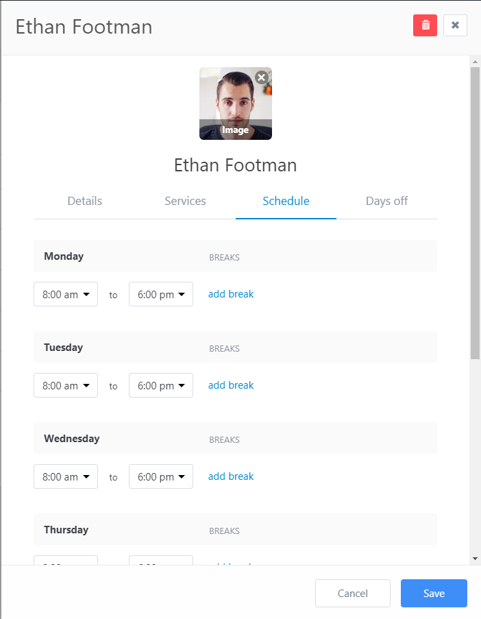Open Monday start time dropdown

coord(66,294)
